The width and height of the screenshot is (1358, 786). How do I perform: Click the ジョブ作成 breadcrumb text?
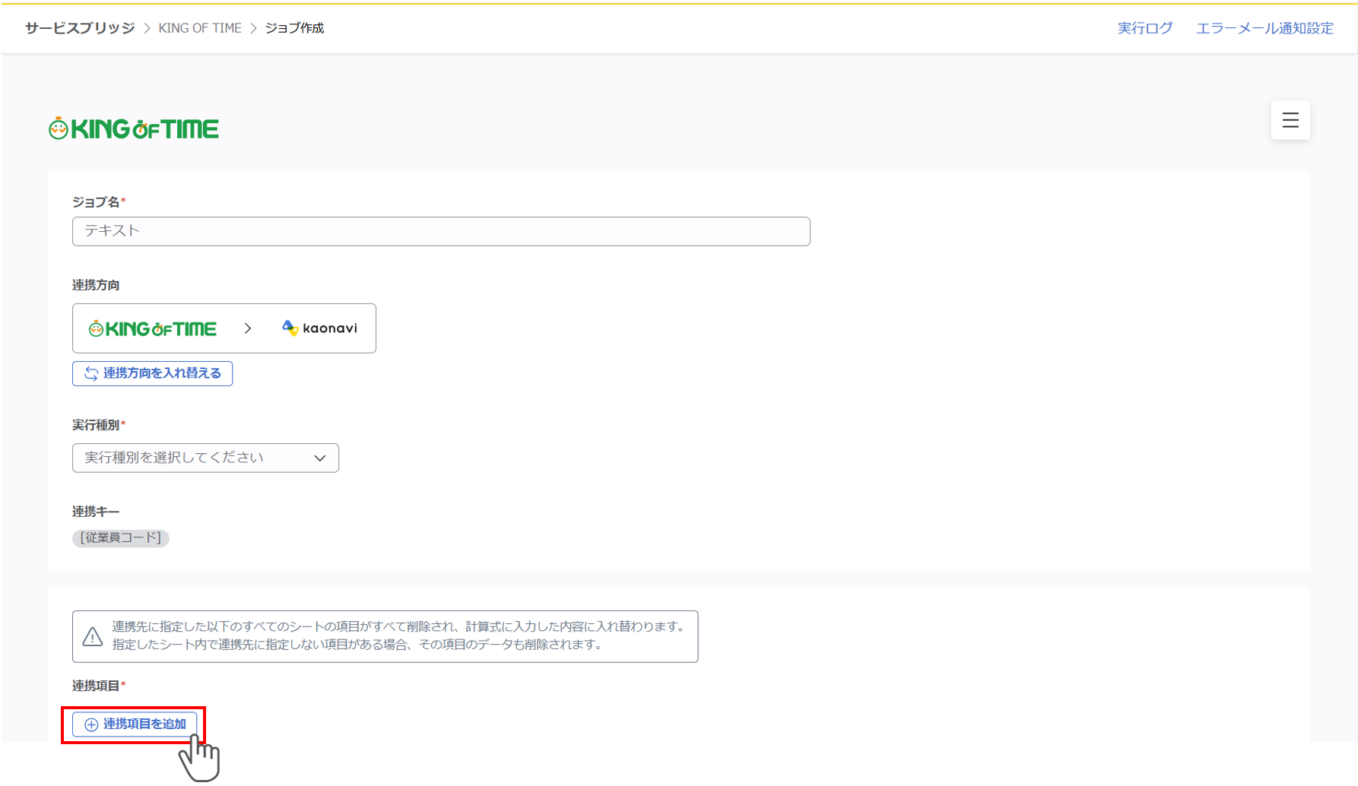tap(294, 28)
